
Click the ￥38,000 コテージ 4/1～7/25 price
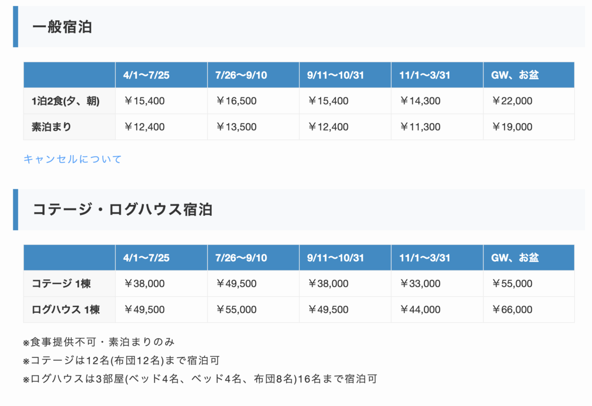click(x=144, y=284)
